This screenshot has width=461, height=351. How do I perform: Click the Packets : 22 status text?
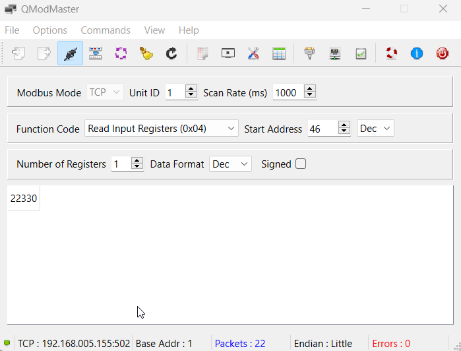[240, 343]
